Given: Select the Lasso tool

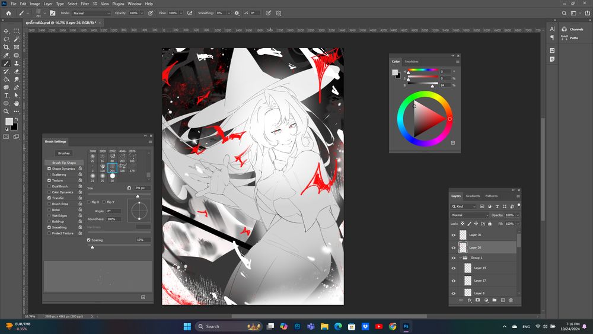Looking at the screenshot, I should pos(6,39).
